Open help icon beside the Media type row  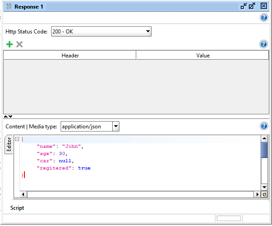[264, 127]
